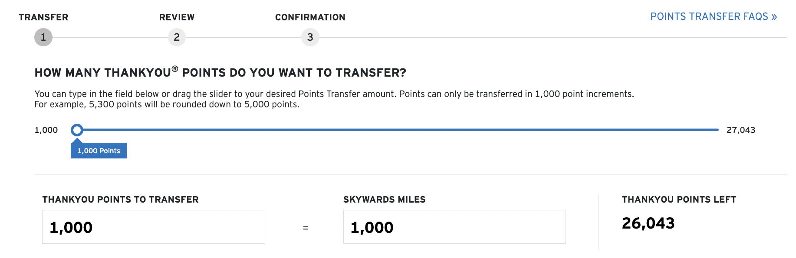Click the "How many ThankYou Points" heading
Screen dimensions: 796x258
220,72
